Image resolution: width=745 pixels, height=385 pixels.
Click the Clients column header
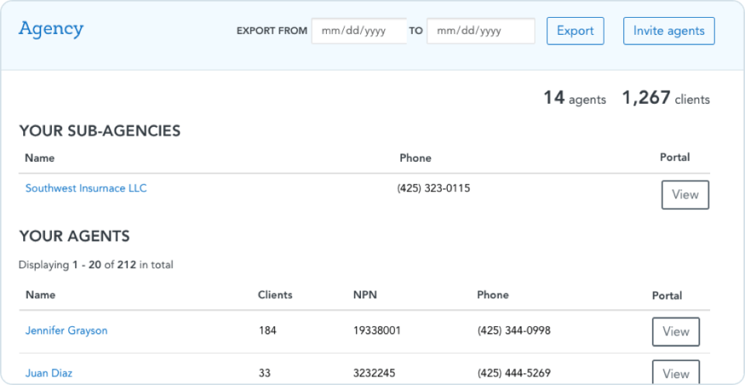point(275,295)
